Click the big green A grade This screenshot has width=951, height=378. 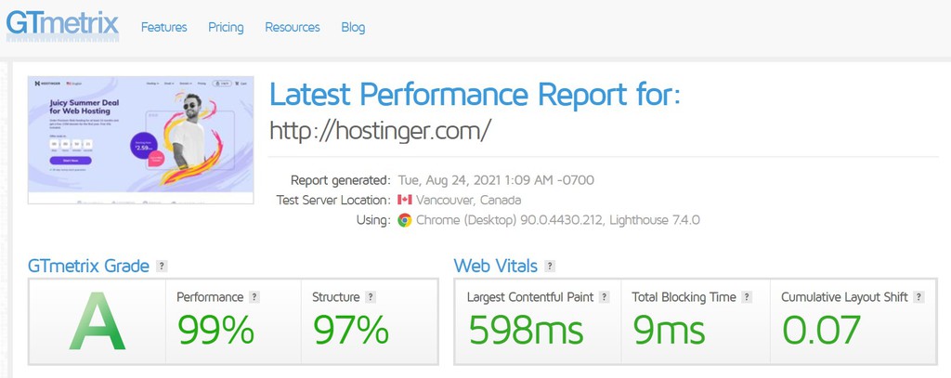pyautogui.click(x=98, y=321)
